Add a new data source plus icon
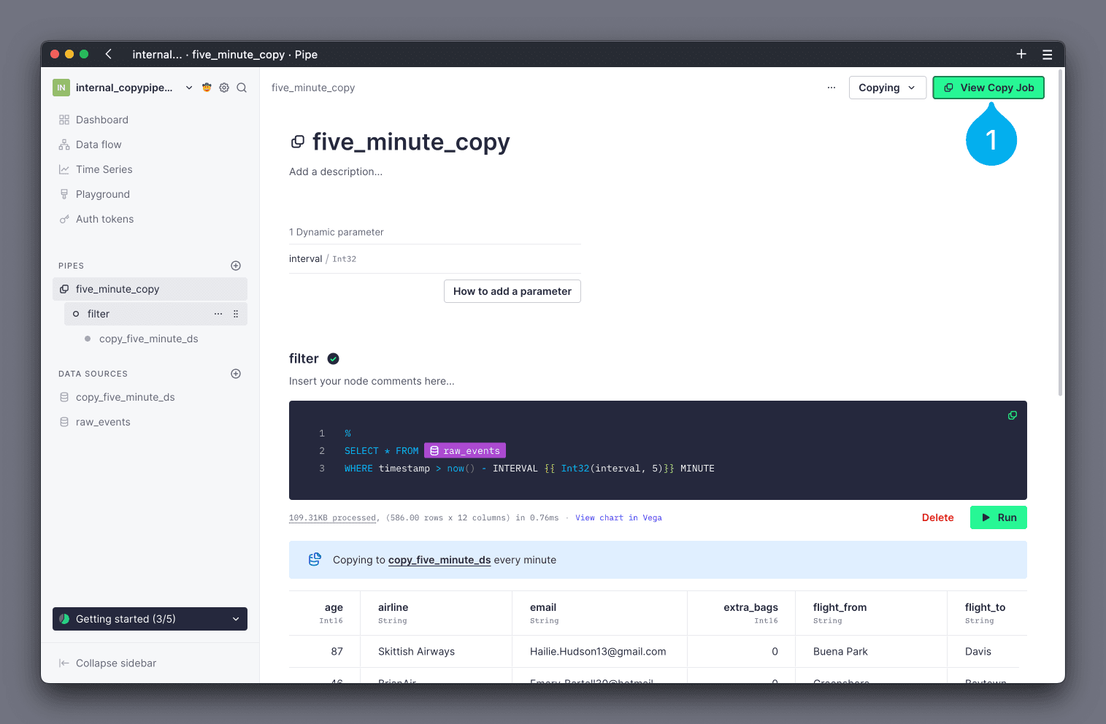 tap(236, 374)
